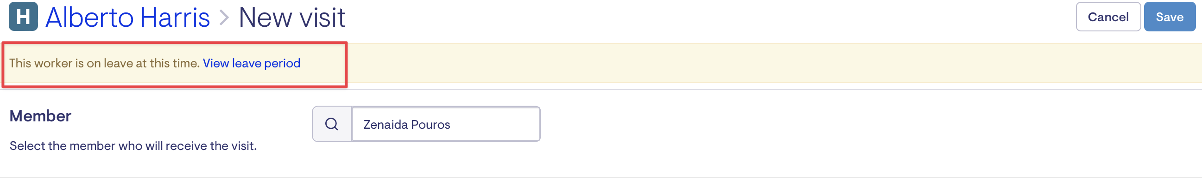Viewport: 1202px width, 180px height.
Task: Select the name Zenaida Pouros text
Action: click(406, 125)
